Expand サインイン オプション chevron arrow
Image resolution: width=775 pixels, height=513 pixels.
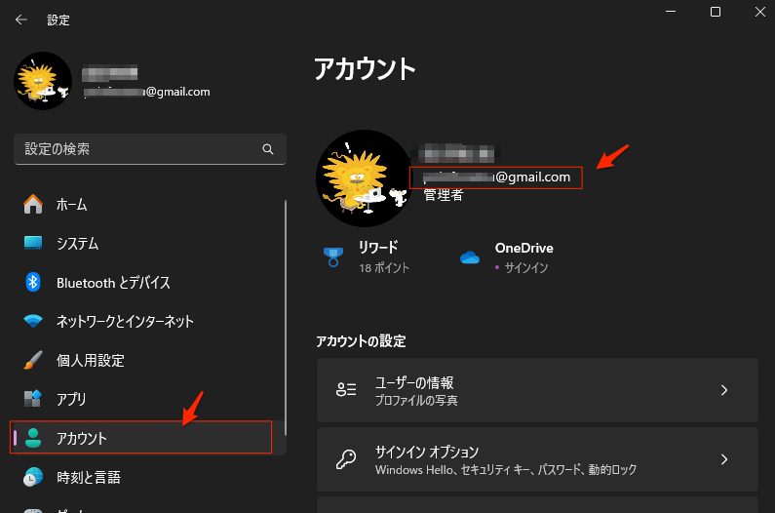point(724,459)
